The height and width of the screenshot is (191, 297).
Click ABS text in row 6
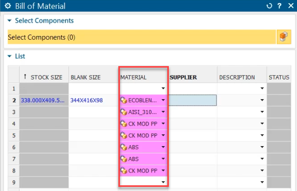[133, 147]
